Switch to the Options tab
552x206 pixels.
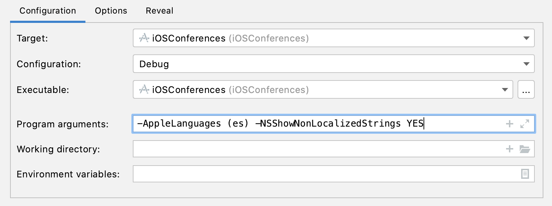click(110, 11)
